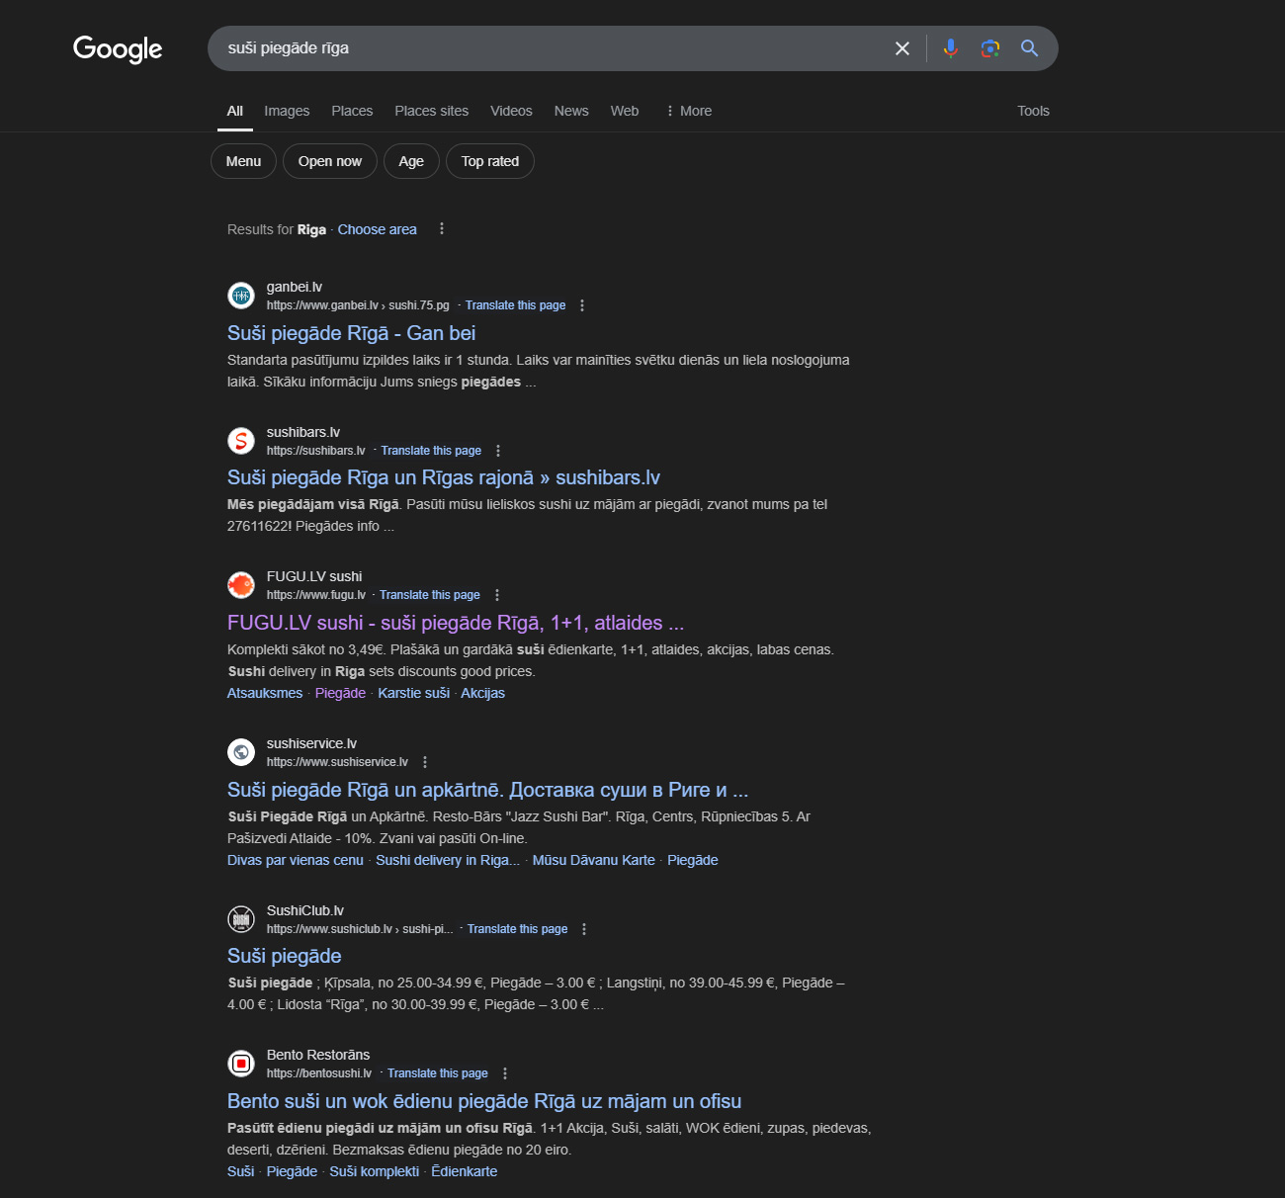Open the Atsauksmes sitelink
Image resolution: width=1285 pixels, height=1198 pixels.
click(x=265, y=693)
